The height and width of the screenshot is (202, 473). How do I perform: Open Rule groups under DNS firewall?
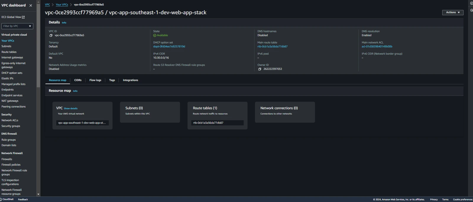(9, 140)
